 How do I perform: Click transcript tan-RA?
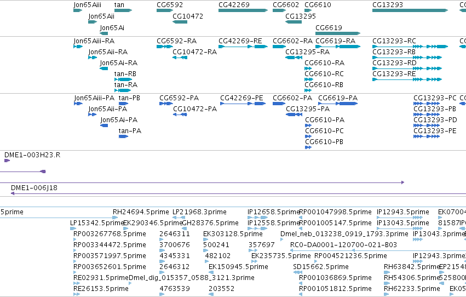pos(123,90)
